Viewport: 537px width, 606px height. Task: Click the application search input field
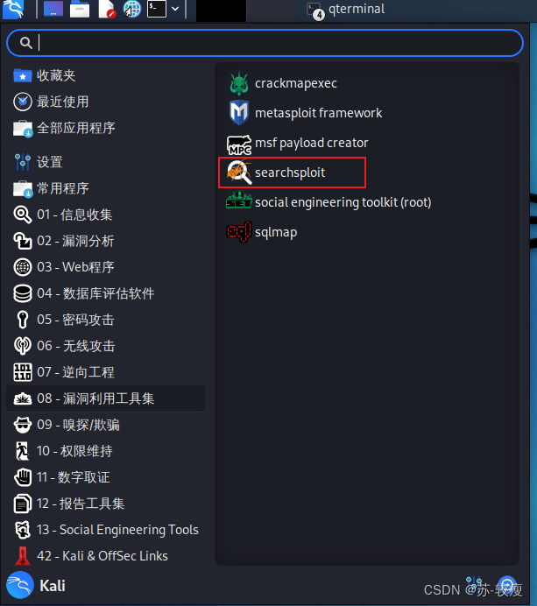[265, 43]
